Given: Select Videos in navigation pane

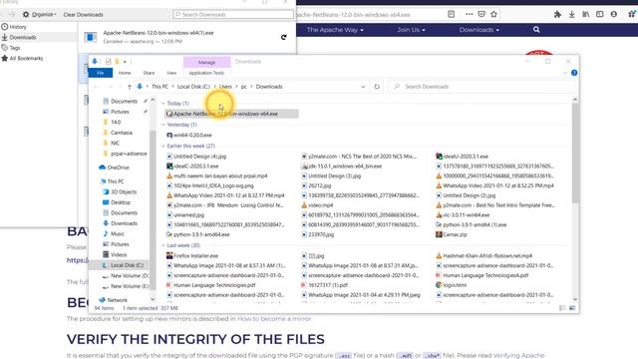Looking at the screenshot, I should 115,255.
